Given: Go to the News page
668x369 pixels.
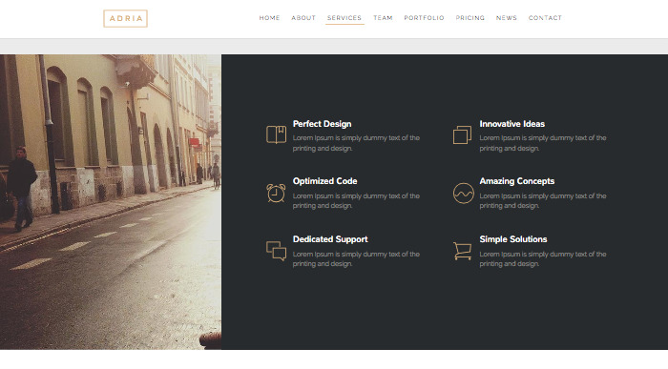Looking at the screenshot, I should coord(506,18).
